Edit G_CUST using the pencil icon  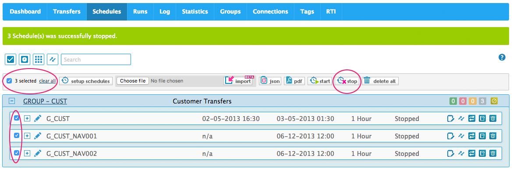[x=38, y=118]
